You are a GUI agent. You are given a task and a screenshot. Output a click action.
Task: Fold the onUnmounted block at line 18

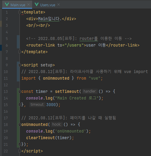[x=20, y=124]
